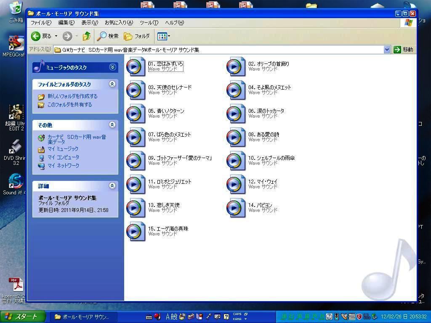Collapse the 詳細 details panel
Image resolution: width=431 pixels, height=323 pixels.
[112, 185]
